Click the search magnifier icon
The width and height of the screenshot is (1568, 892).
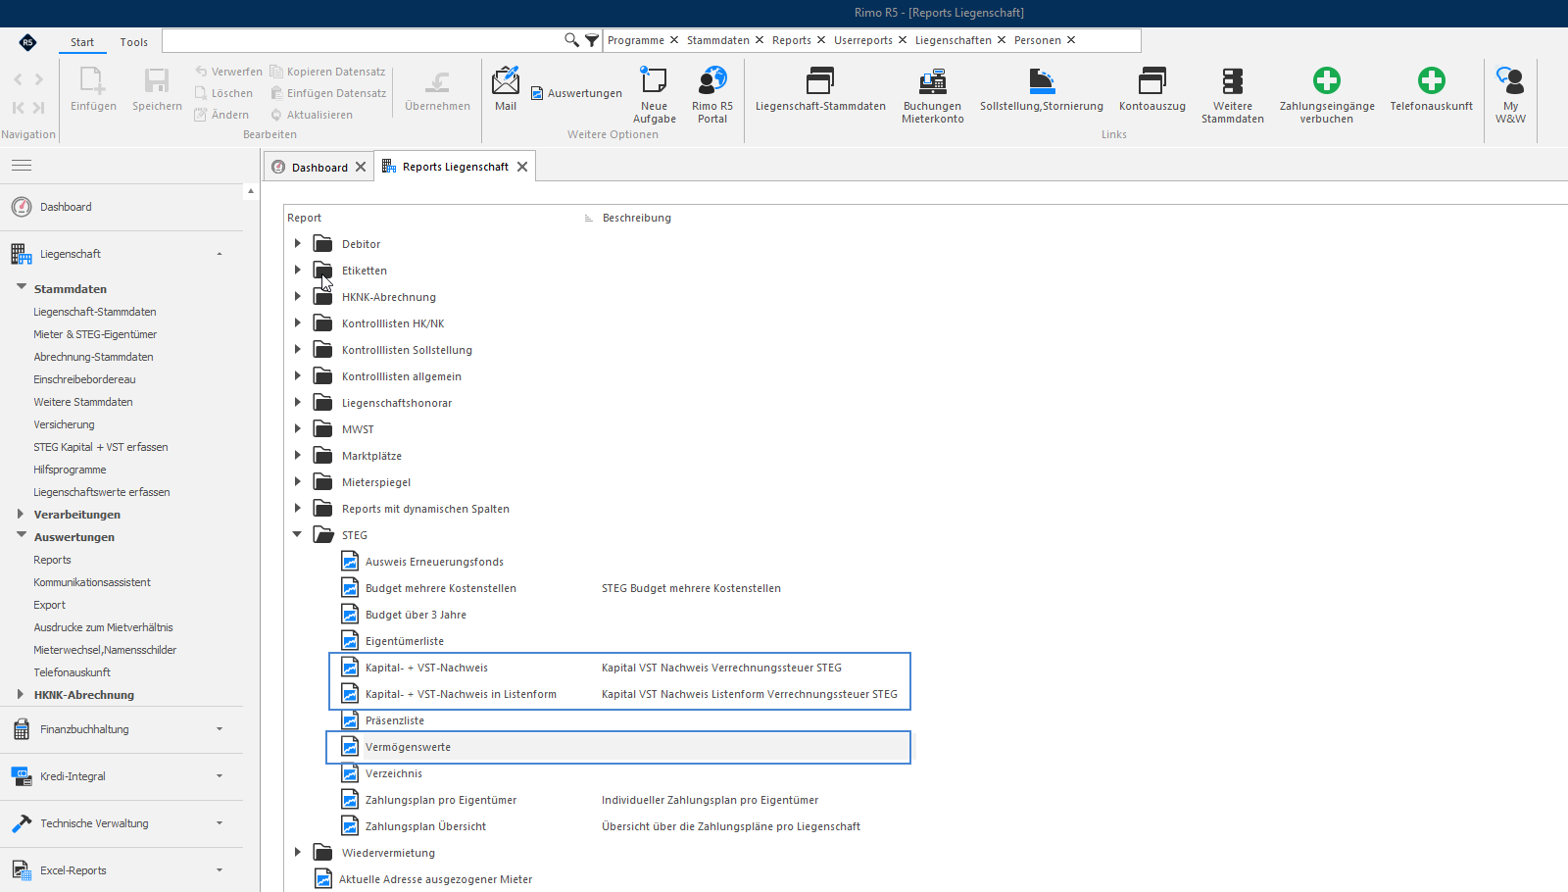(x=571, y=40)
